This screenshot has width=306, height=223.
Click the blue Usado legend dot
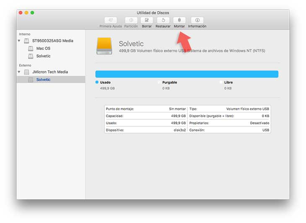tap(97, 82)
